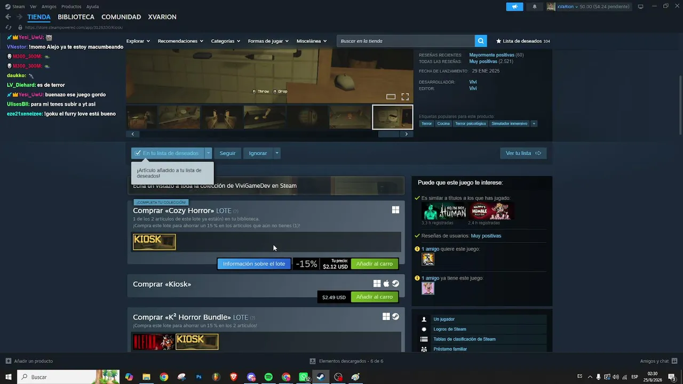Click the store search magnifier button
683x384 pixels.
click(481, 41)
